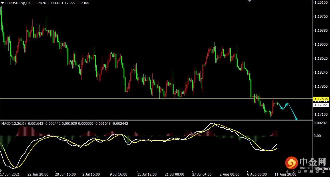Click the 1.17100 price scale label
Viewport: 330px width, 177px height.
point(321,114)
